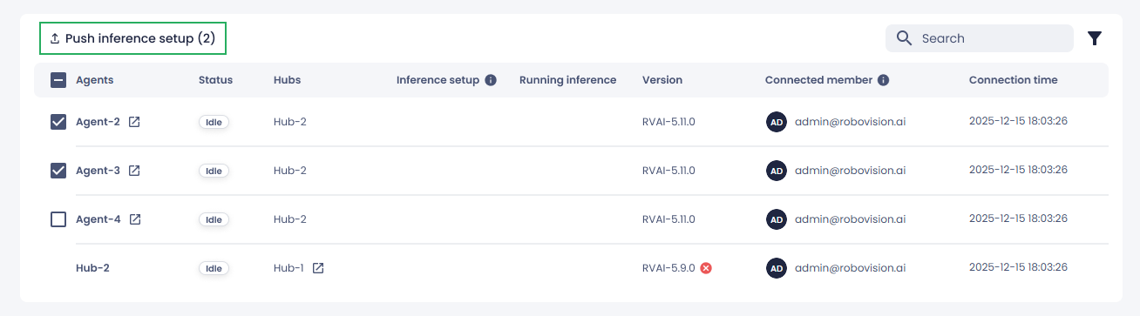Click connection time in Agent-4 row
The height and width of the screenshot is (316, 1140).
1018,219
